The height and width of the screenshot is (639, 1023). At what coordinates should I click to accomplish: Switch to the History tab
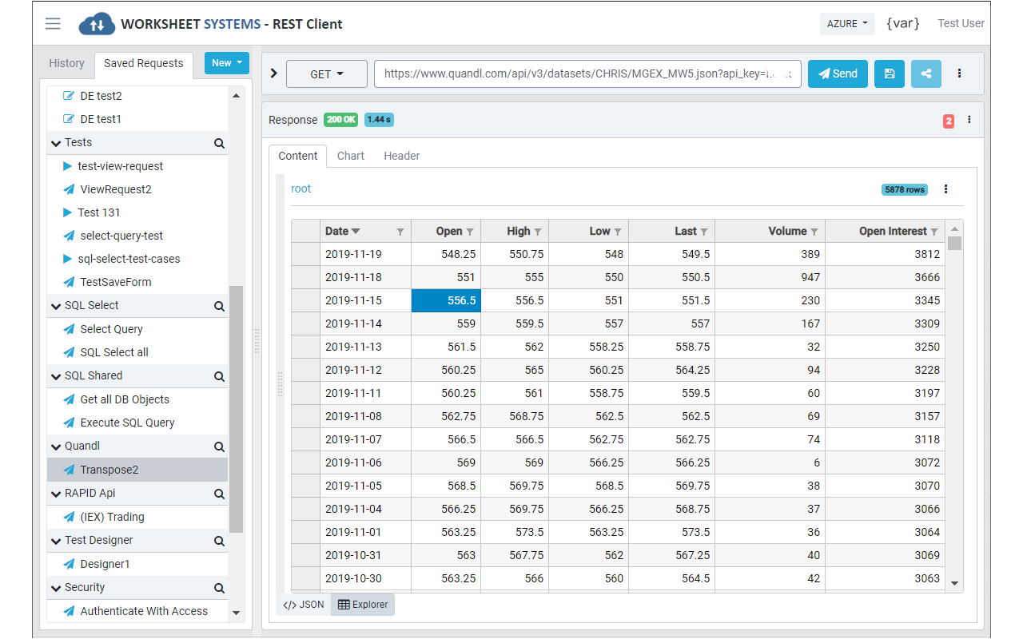pos(66,63)
